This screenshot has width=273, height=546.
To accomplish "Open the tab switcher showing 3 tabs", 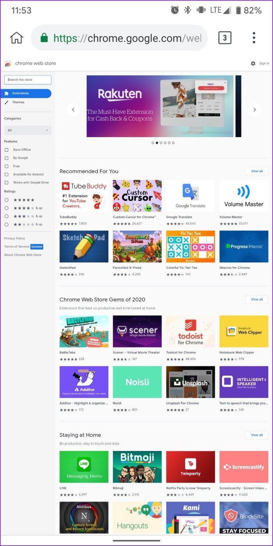I will pos(225,38).
